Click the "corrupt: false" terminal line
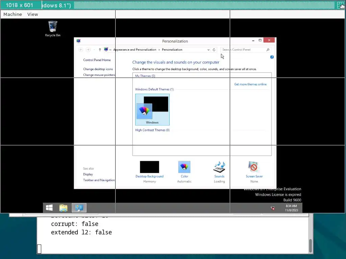The width and height of the screenshot is (346, 259). point(75,224)
